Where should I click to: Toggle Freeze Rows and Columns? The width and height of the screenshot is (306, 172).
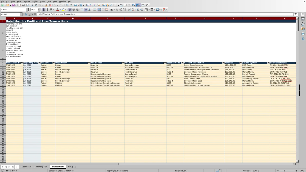pyautogui.click(x=137, y=5)
